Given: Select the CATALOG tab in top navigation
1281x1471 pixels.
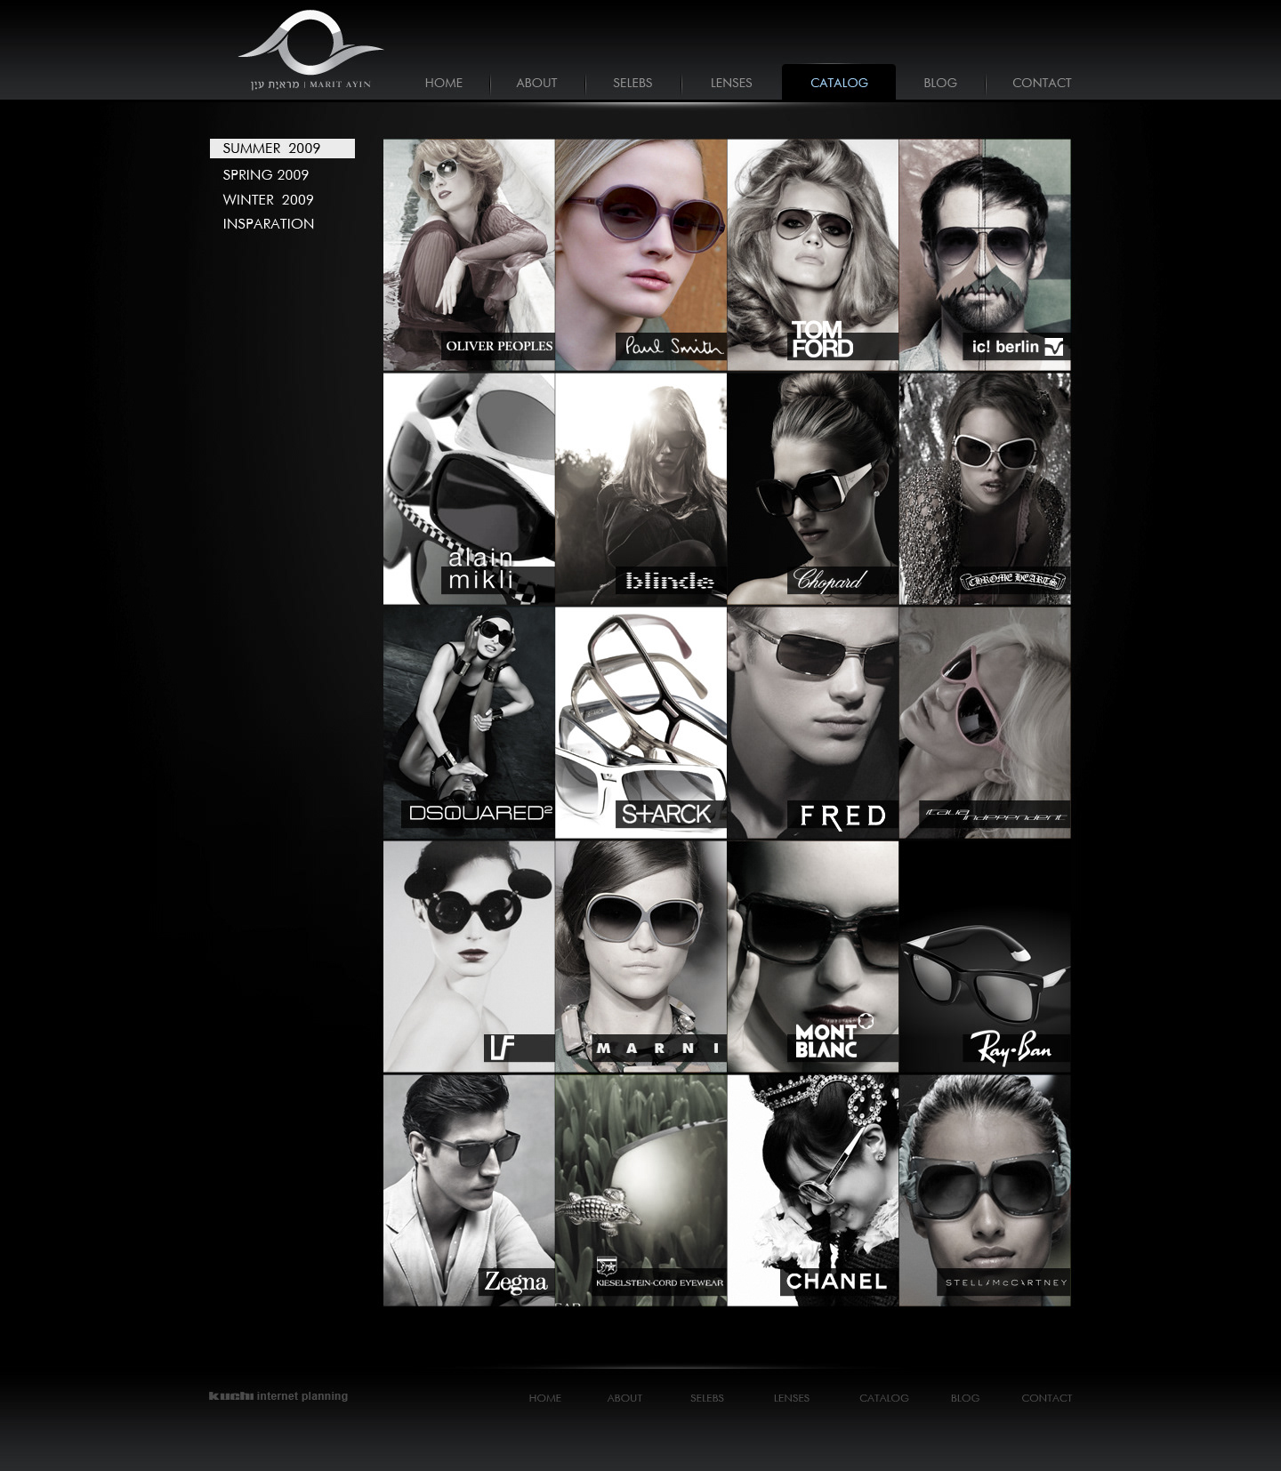Looking at the screenshot, I should (x=839, y=83).
